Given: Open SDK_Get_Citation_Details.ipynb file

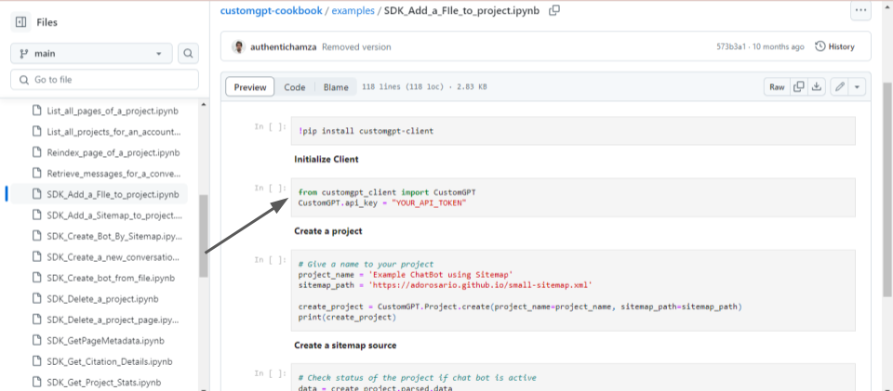Looking at the screenshot, I should [x=110, y=361].
